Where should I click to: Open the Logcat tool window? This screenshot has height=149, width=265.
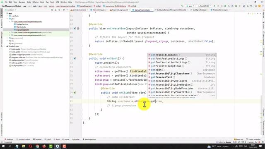66,139
